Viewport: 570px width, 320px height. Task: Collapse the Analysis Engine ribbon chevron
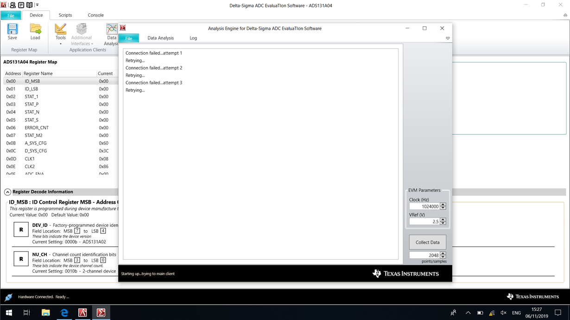(x=448, y=38)
